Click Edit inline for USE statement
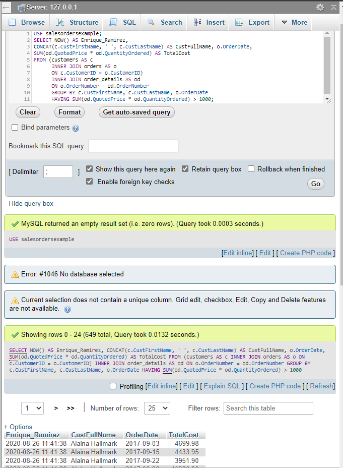Screen dimensions: 343x468 [x=238, y=253]
